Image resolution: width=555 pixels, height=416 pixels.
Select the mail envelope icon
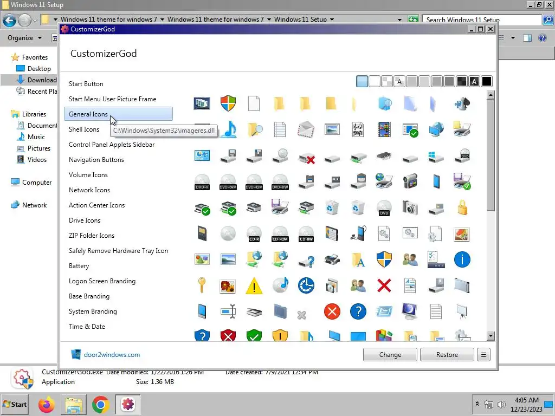pos(306,129)
